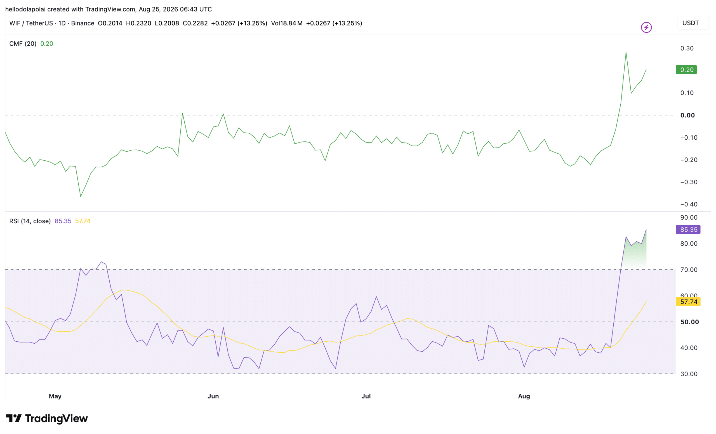716x434 pixels.
Task: Click the 0.30 label on CMF axis
Action: click(x=687, y=48)
